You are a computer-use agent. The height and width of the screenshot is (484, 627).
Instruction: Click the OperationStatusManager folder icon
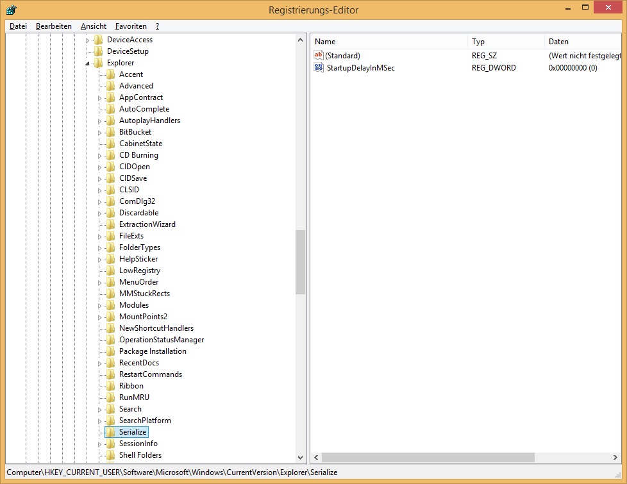(x=111, y=340)
